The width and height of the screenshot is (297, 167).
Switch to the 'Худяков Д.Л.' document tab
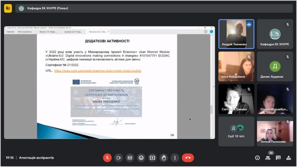[73, 32]
